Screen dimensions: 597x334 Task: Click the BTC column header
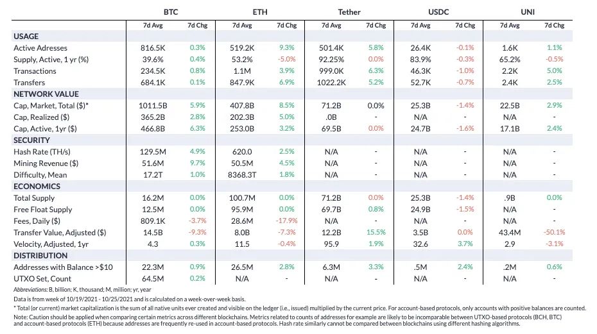(x=171, y=12)
